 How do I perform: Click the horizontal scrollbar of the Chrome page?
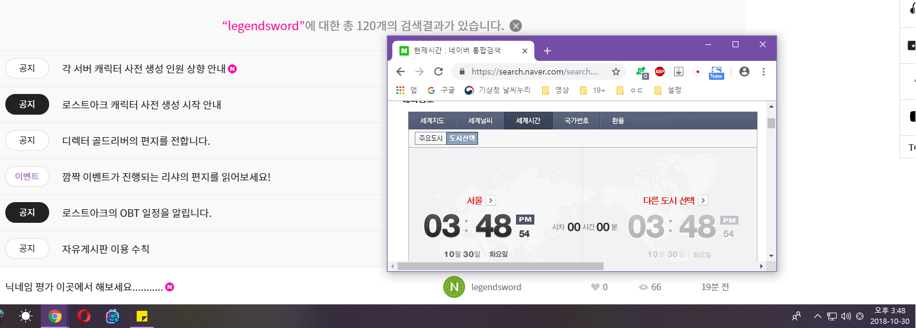533,267
